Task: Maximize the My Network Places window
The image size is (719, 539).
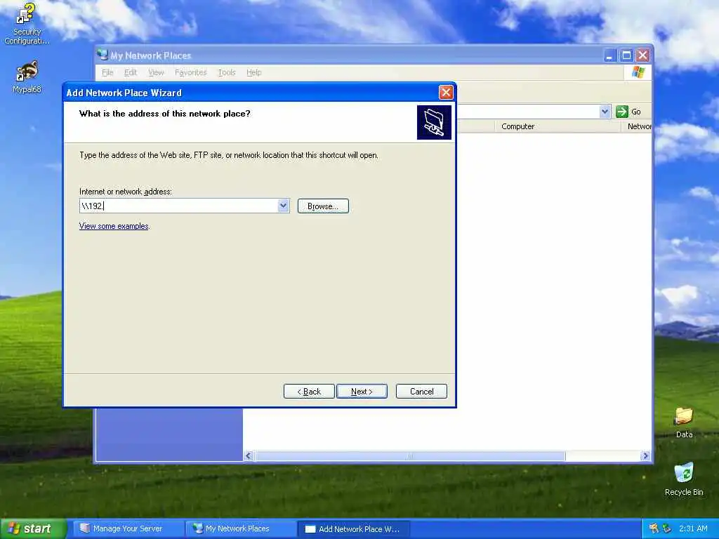Action: pos(626,56)
